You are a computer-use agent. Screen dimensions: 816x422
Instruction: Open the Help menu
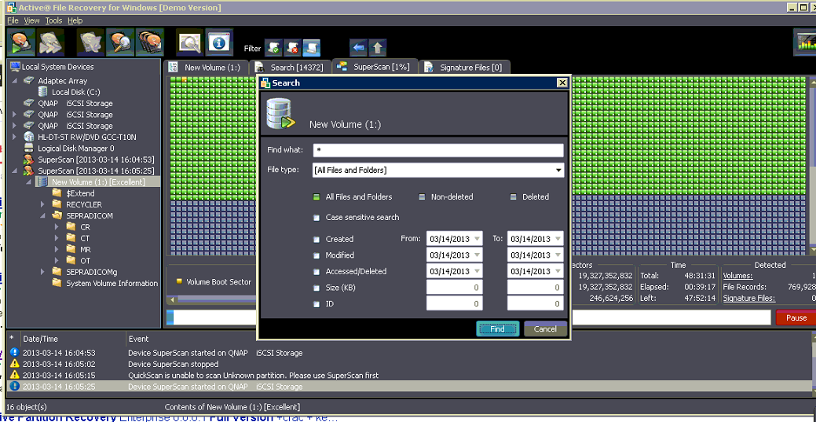coord(75,20)
